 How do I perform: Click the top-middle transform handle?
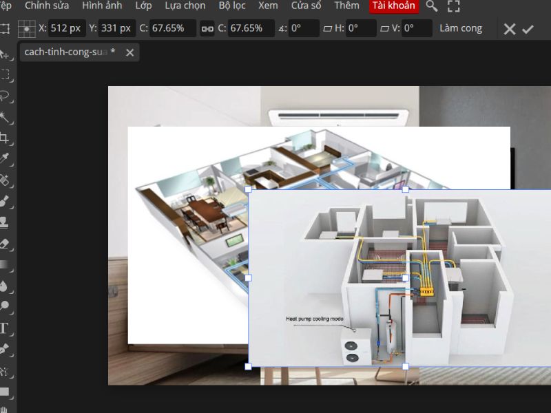pos(405,189)
